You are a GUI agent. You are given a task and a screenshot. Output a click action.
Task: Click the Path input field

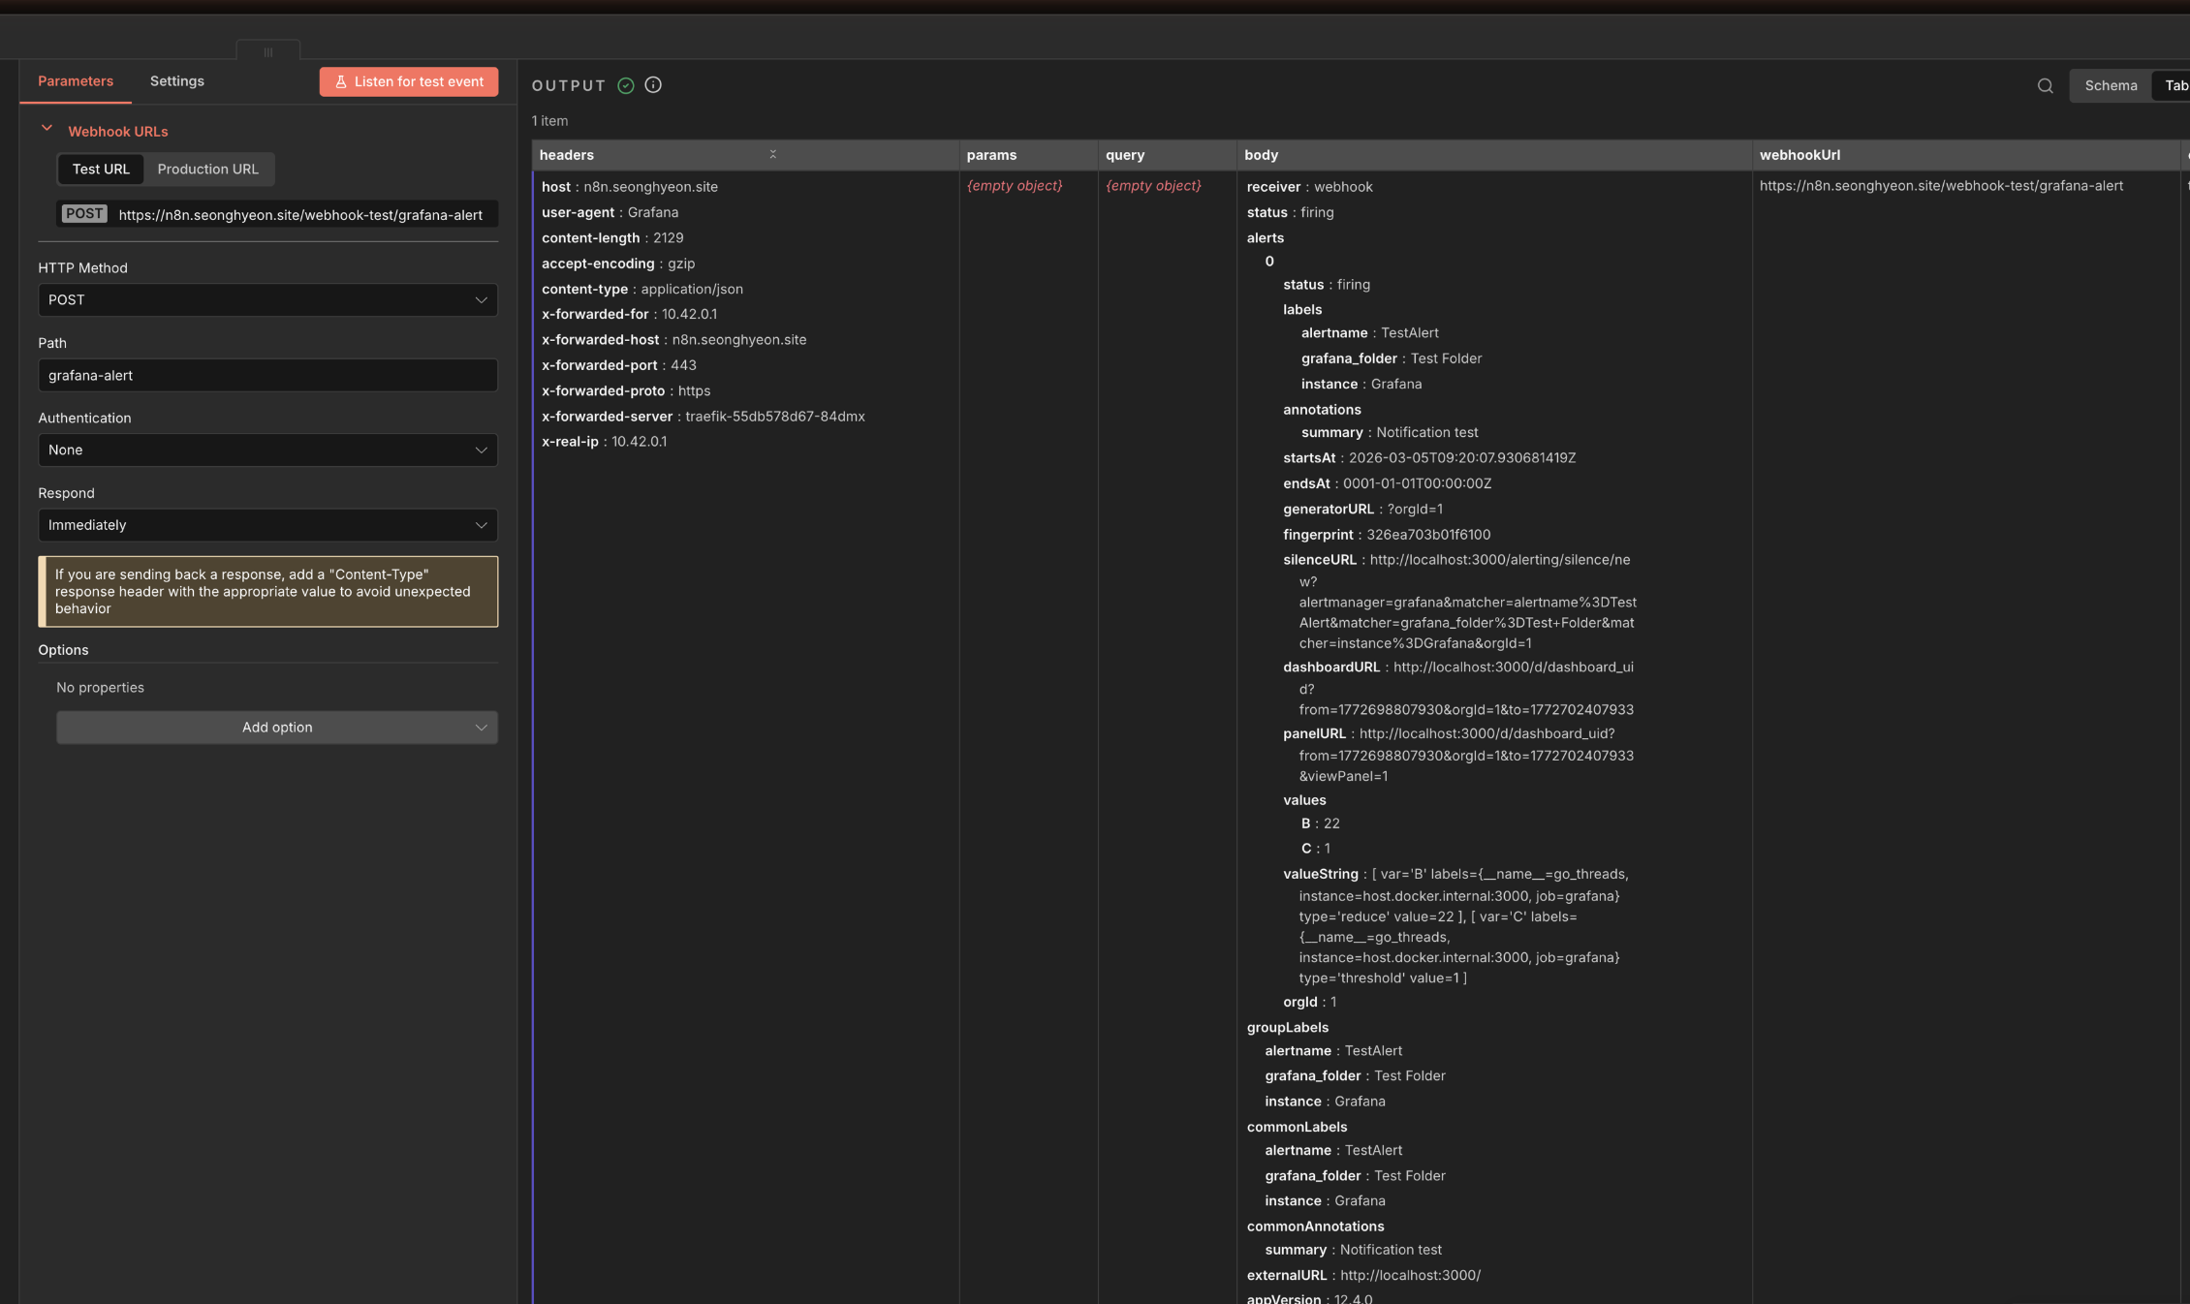[x=267, y=375]
